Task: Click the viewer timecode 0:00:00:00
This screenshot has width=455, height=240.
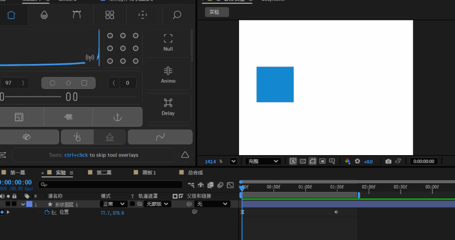Action: point(423,161)
